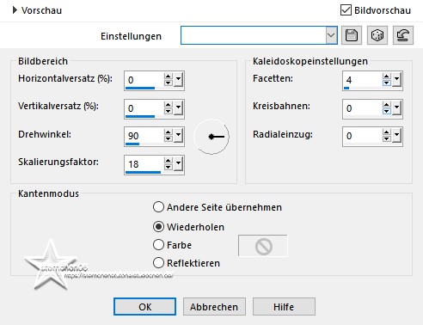This screenshot has height=325, width=423.
Task: Increase the Skalierungsfaktor with up arrow
Action: (x=169, y=161)
